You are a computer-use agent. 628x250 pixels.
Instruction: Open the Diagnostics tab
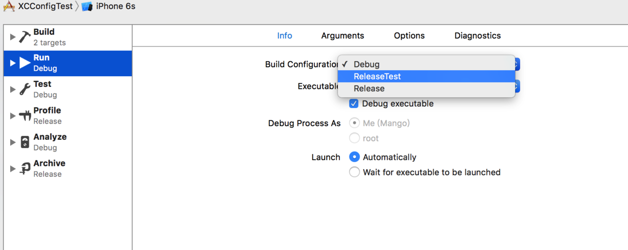click(x=477, y=35)
